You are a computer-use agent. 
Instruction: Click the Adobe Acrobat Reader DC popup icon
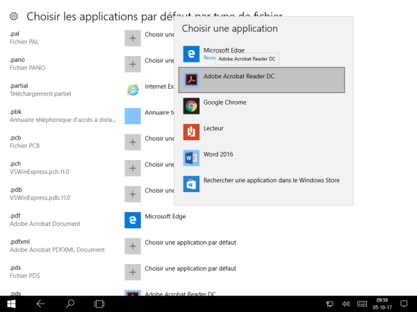(191, 80)
